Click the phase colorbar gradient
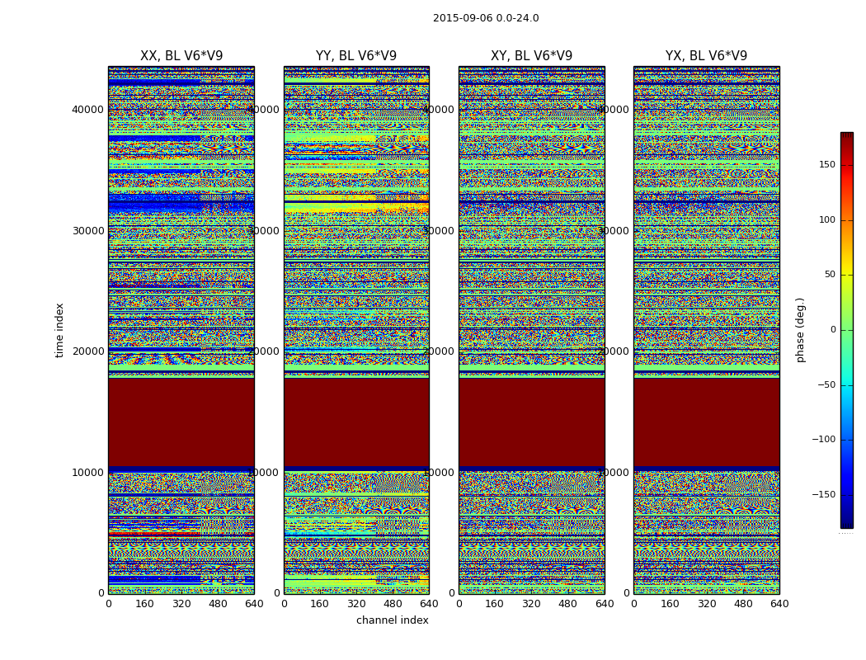The height and width of the screenshot is (660, 866). 847,330
